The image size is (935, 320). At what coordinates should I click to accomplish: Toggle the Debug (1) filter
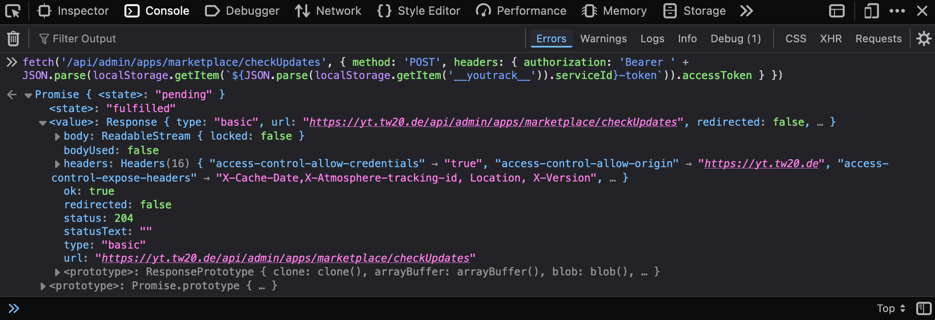pos(736,39)
